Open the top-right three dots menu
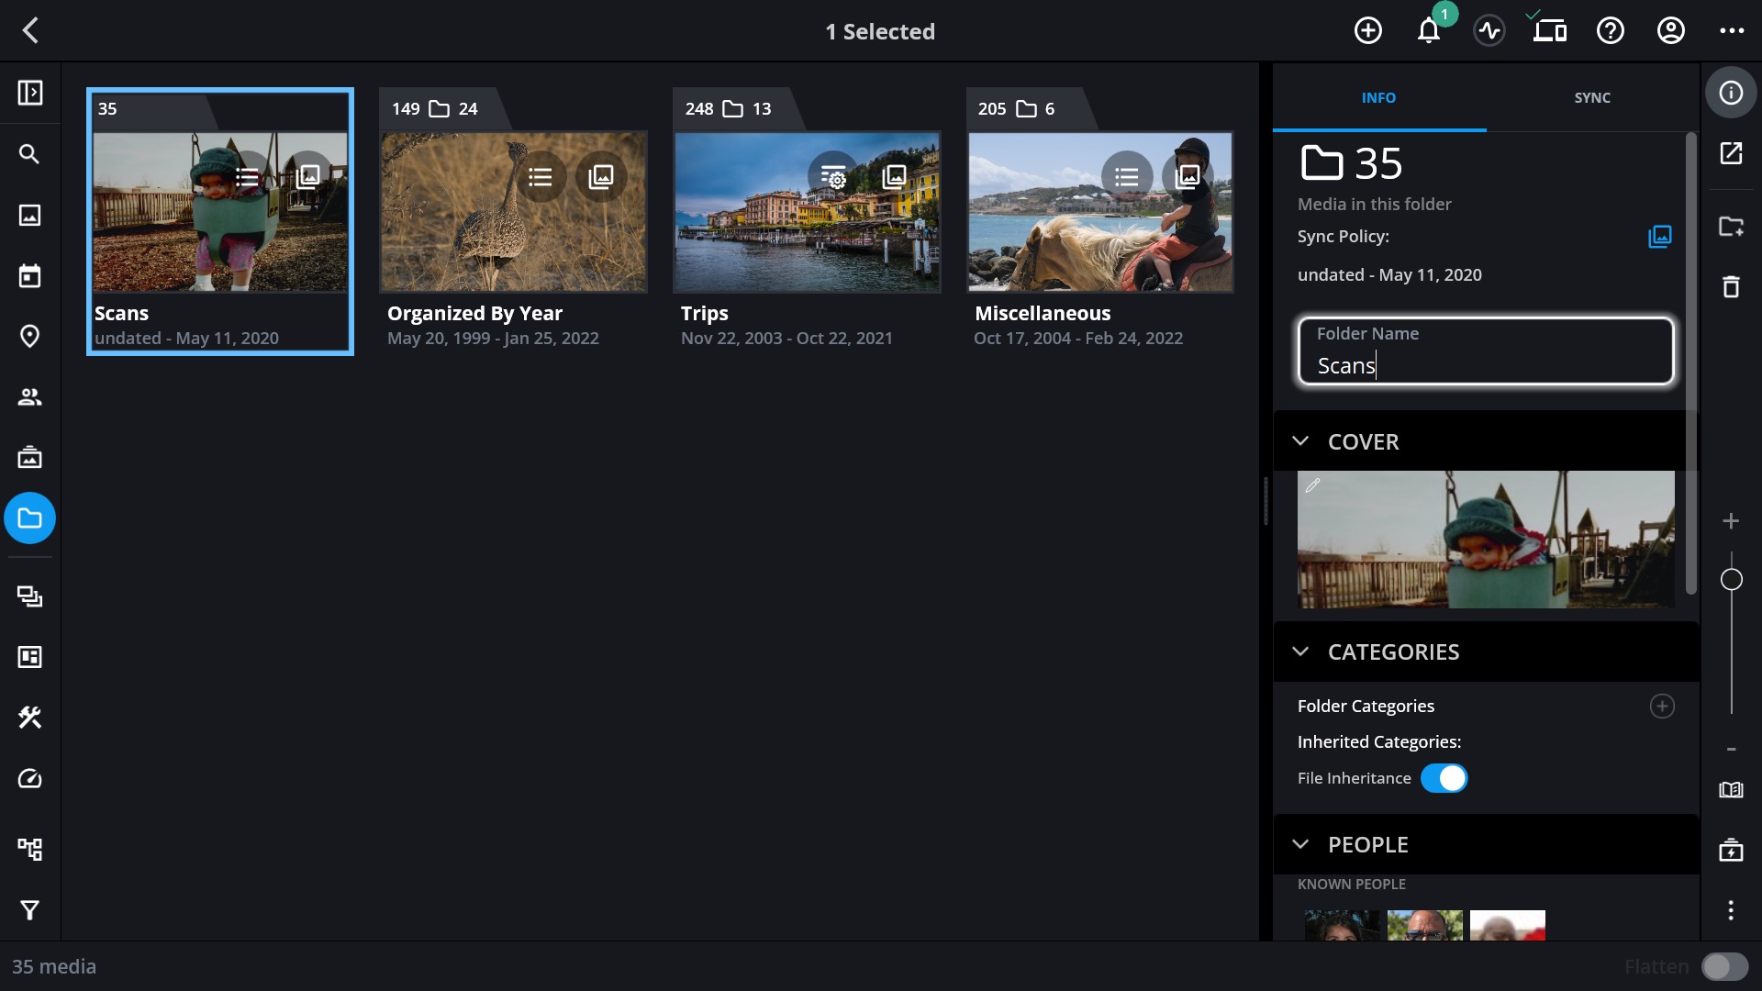This screenshot has height=991, width=1762. pos(1731,30)
